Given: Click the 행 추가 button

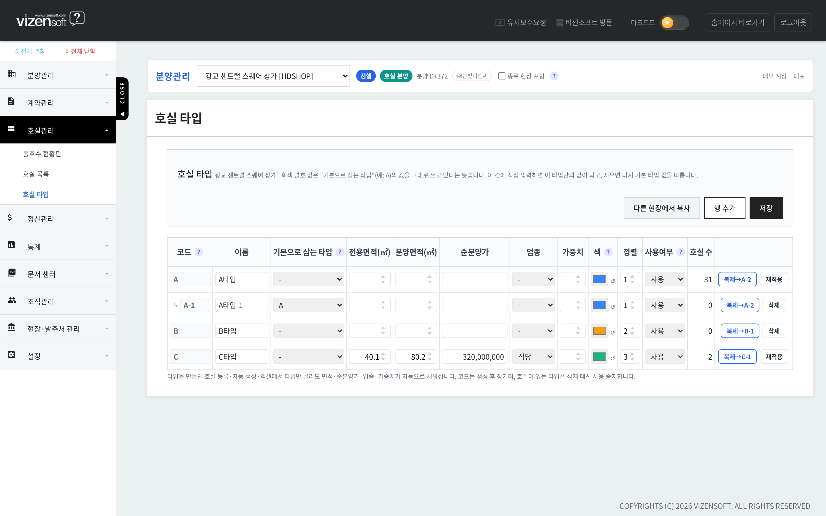Looking at the screenshot, I should [724, 208].
